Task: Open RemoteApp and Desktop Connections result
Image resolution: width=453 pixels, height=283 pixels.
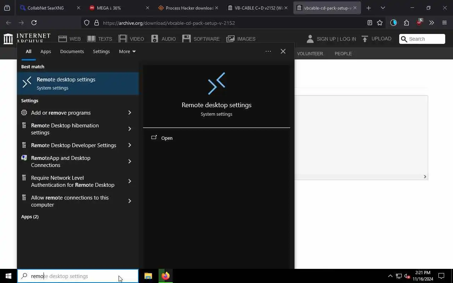Action: [69, 162]
